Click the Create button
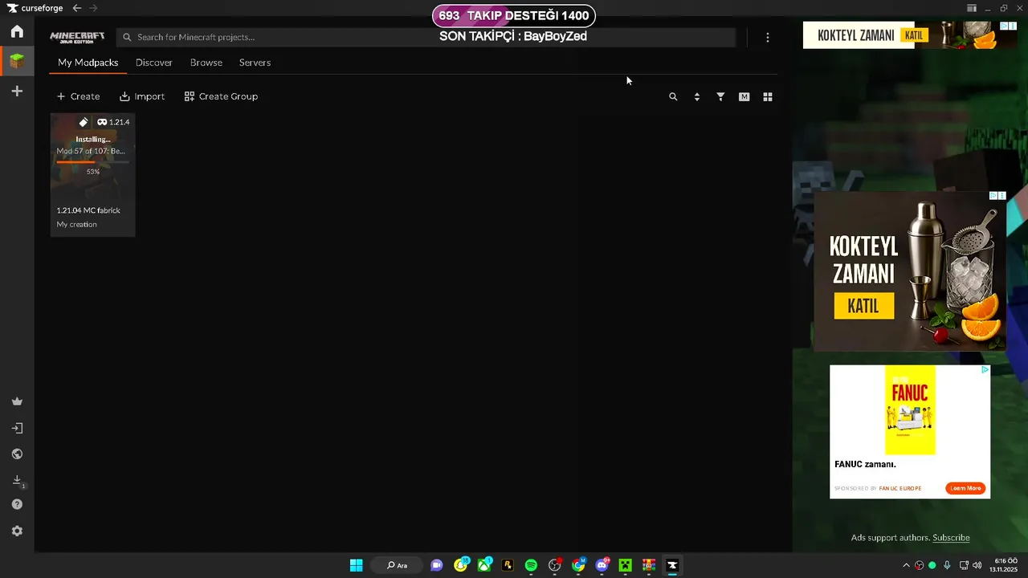The image size is (1028, 578). [78, 96]
